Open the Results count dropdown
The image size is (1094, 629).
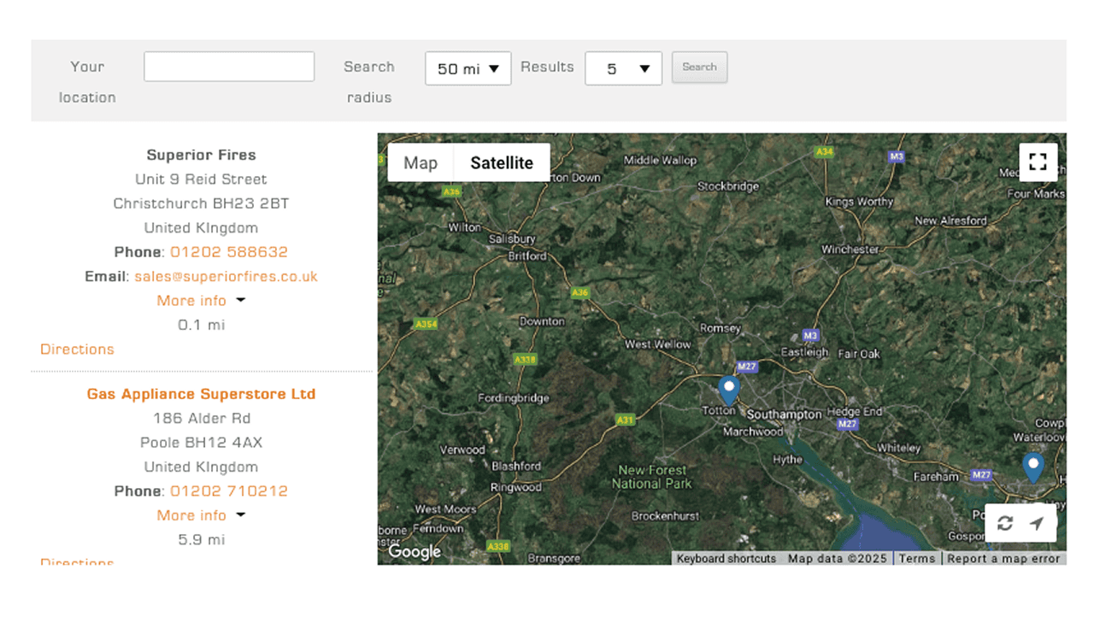click(x=623, y=69)
